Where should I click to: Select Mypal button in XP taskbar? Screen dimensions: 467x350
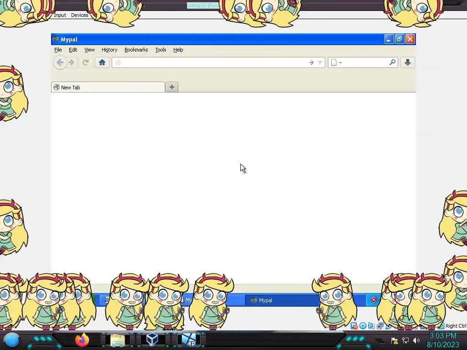point(281,300)
